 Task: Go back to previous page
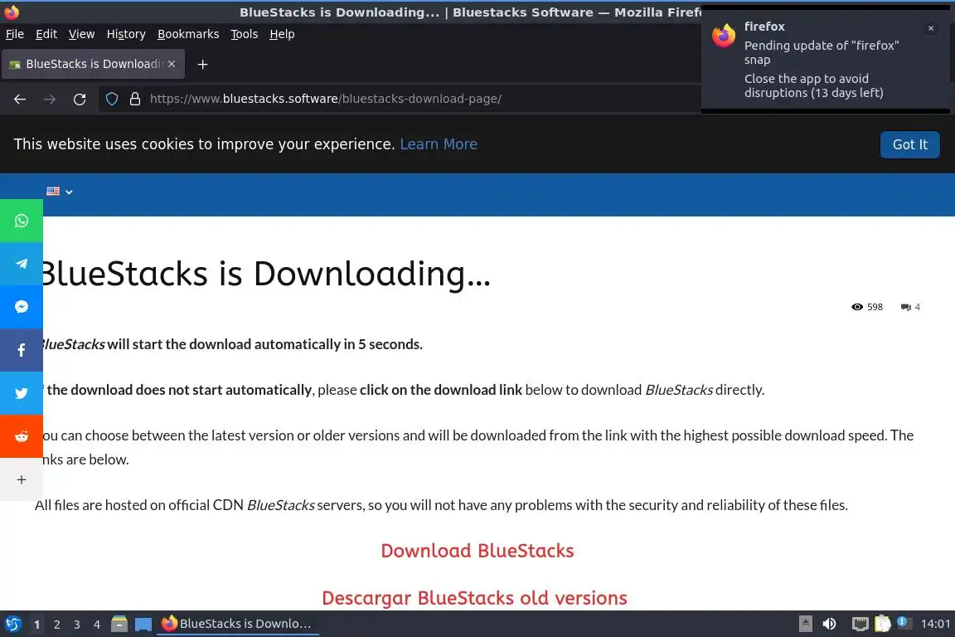20,99
